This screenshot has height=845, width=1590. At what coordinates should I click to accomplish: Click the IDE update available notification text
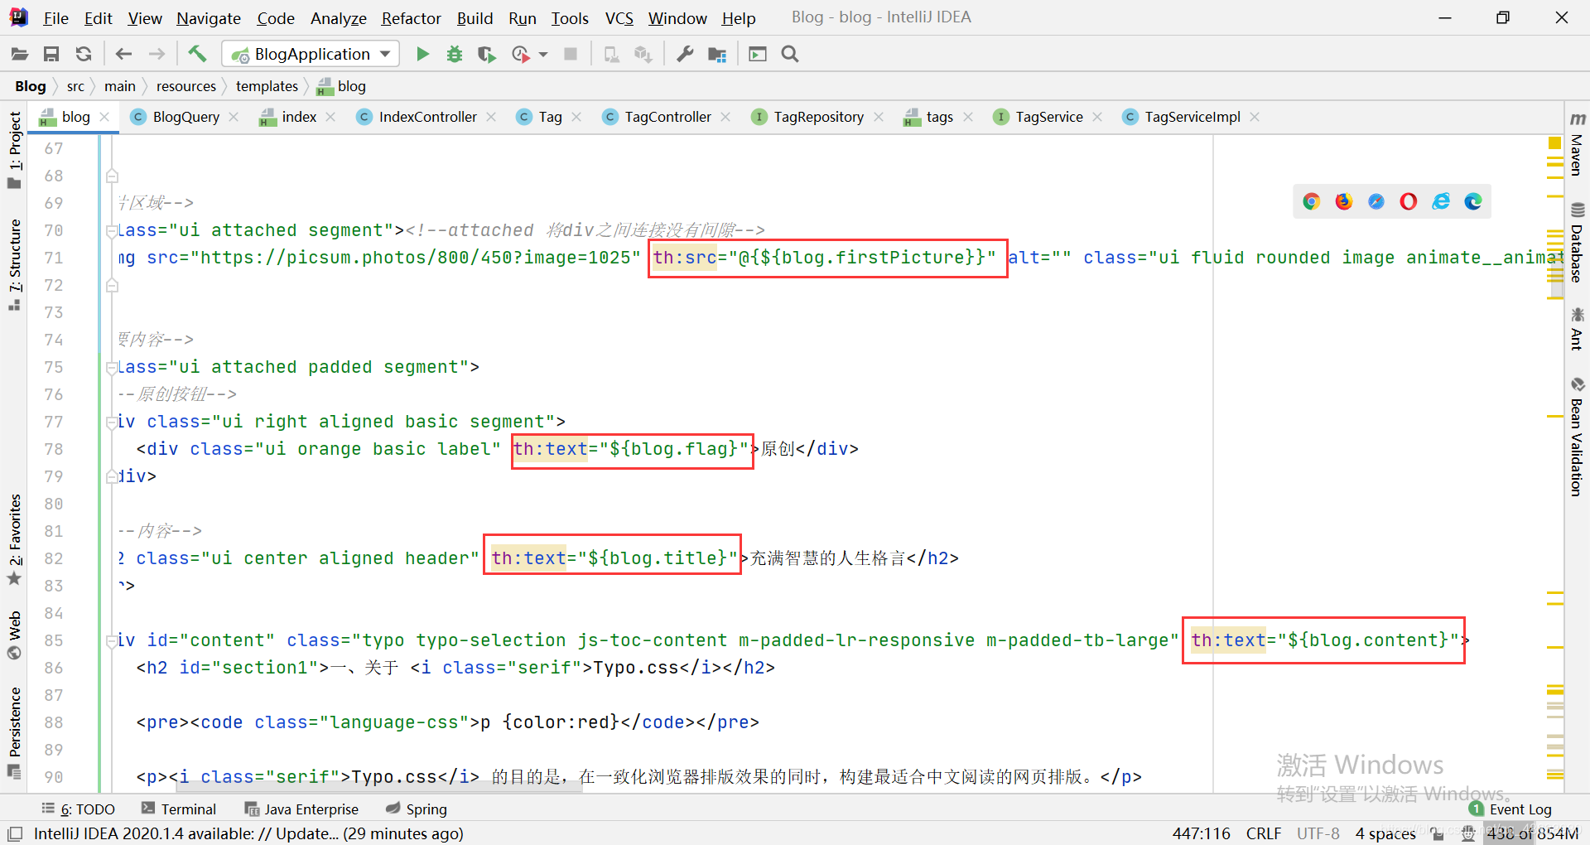(x=248, y=833)
